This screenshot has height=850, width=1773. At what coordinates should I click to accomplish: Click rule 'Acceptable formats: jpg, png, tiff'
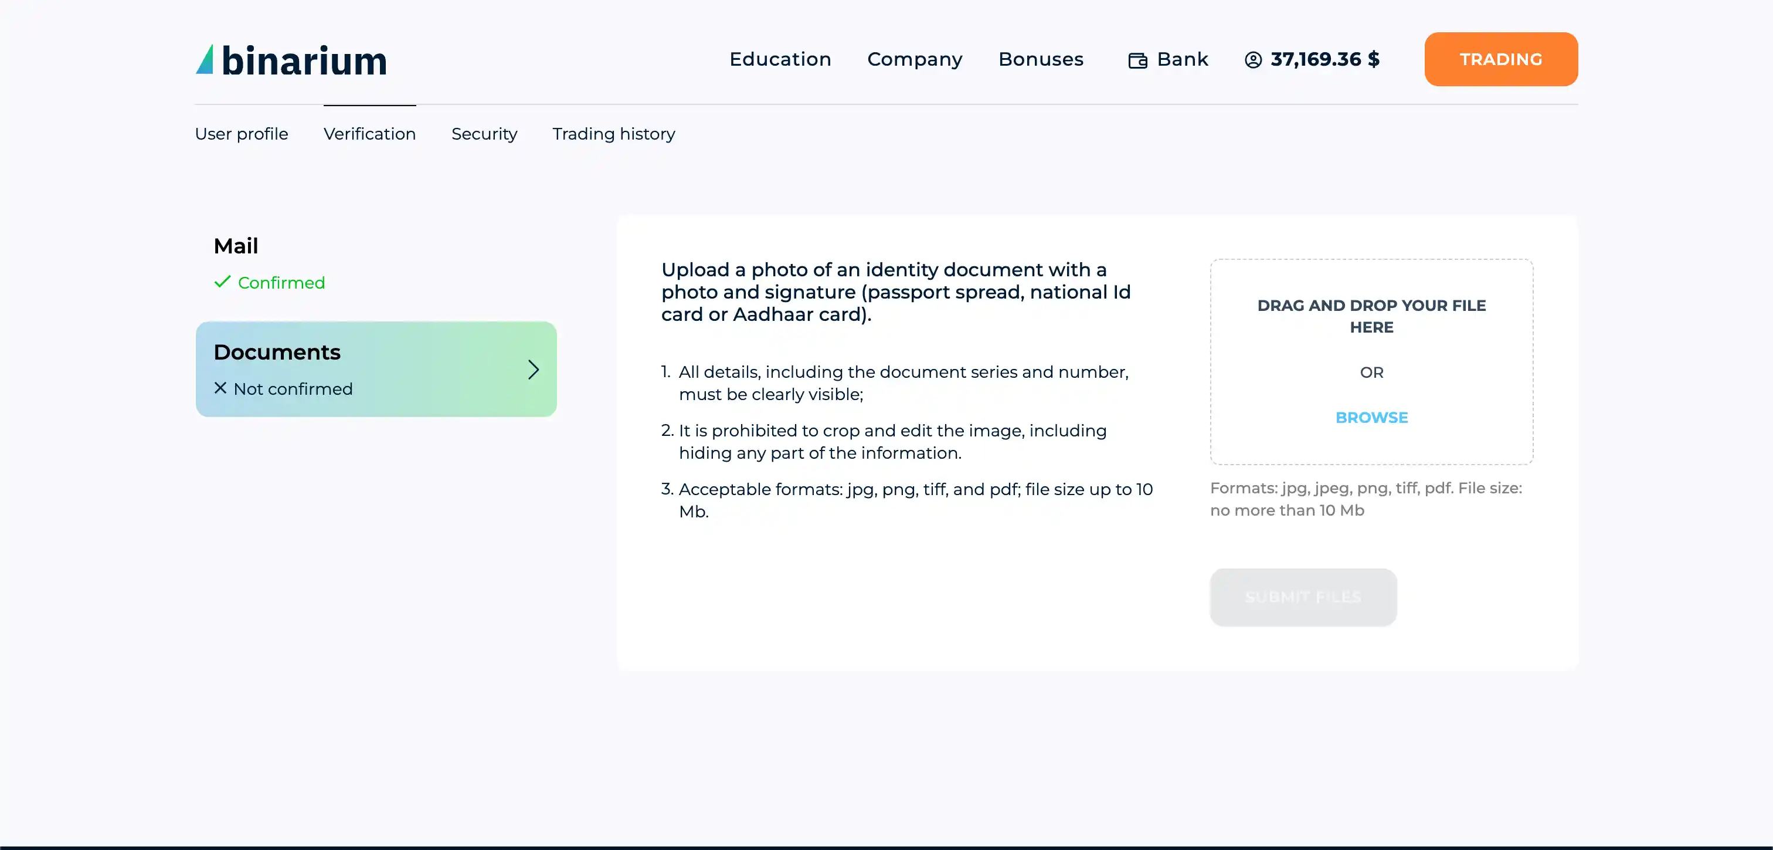tap(915, 500)
